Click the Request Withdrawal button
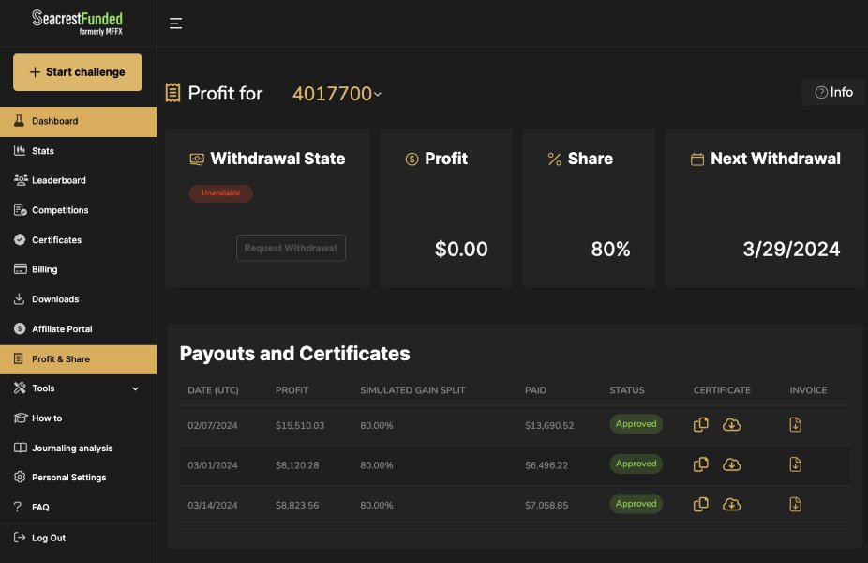868x563 pixels. point(291,248)
